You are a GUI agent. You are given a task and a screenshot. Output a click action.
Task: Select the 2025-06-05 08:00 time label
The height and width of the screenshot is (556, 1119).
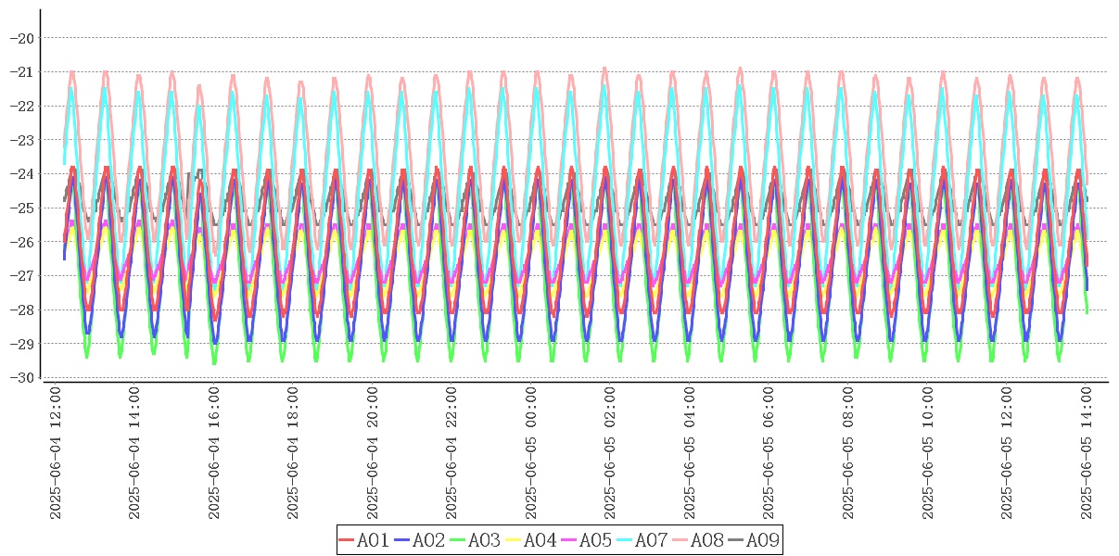[x=848, y=453]
